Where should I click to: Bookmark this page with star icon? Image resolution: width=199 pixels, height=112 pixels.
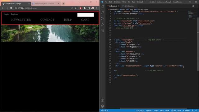(76, 8)
